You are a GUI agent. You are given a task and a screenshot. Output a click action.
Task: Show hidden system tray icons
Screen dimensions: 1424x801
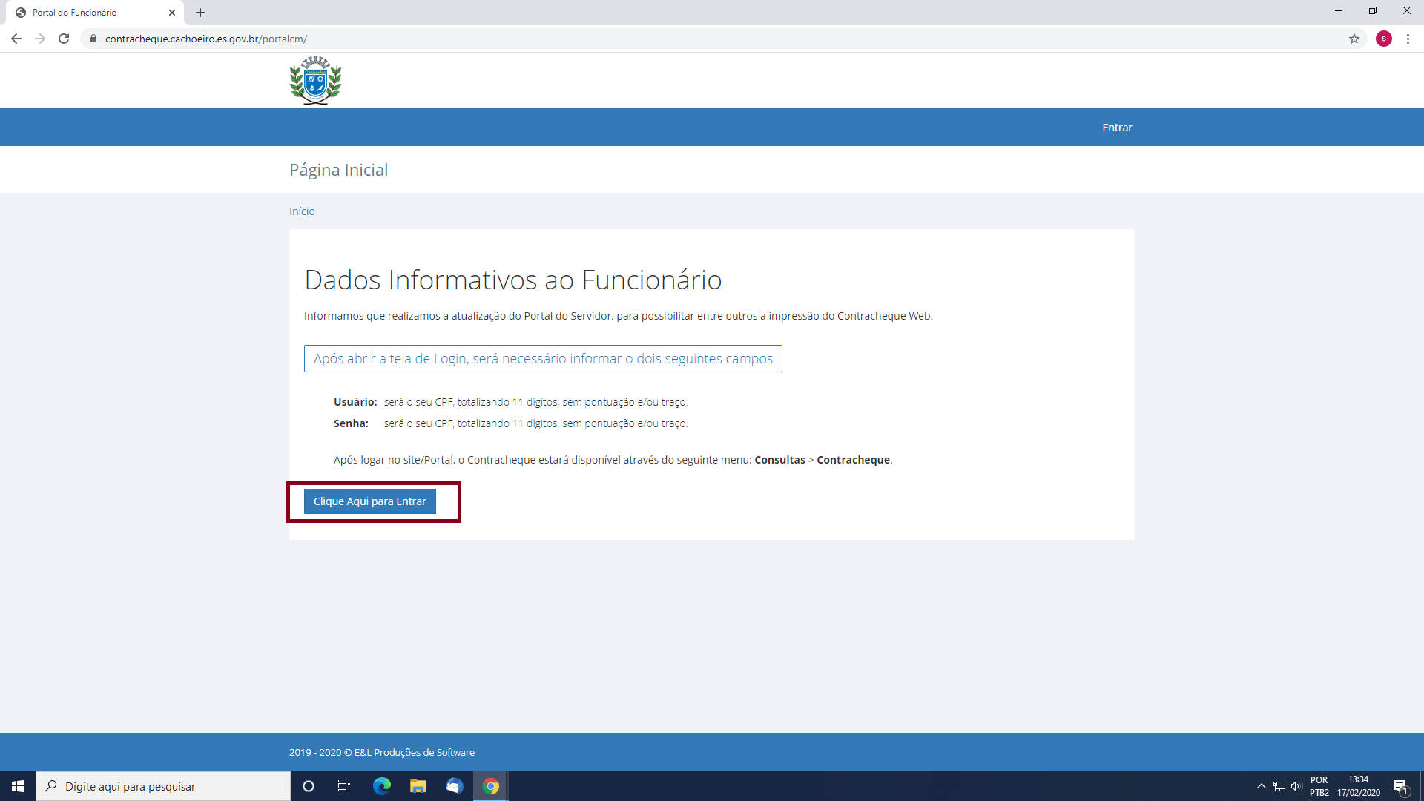tap(1261, 786)
